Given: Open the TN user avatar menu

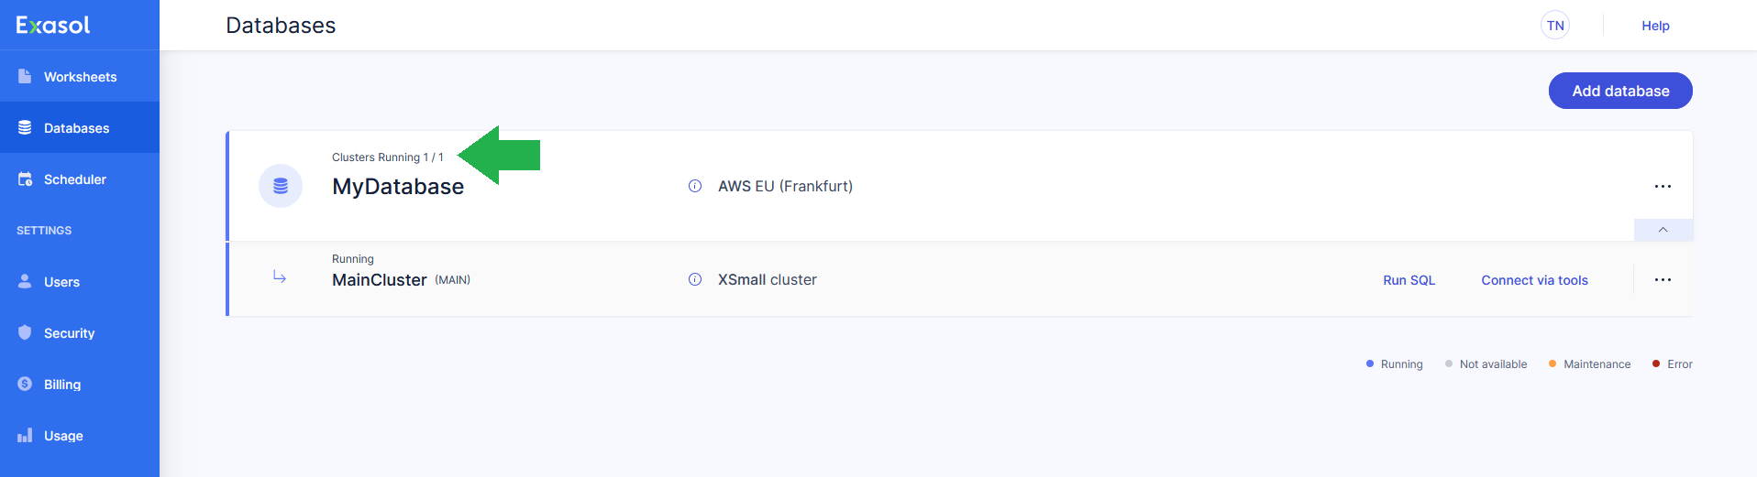Looking at the screenshot, I should (x=1555, y=26).
